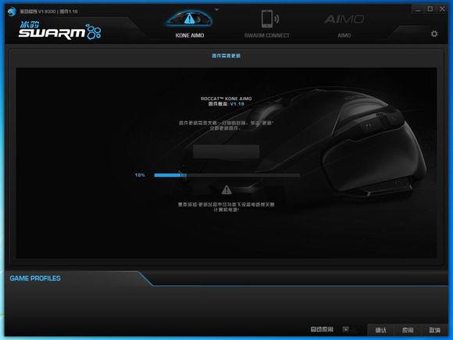Click the AIMO logo
The width and height of the screenshot is (453, 340).
[x=344, y=20]
